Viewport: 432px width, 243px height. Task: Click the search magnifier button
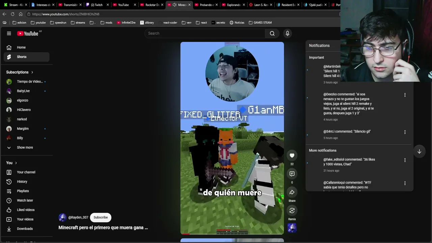tap(272, 33)
